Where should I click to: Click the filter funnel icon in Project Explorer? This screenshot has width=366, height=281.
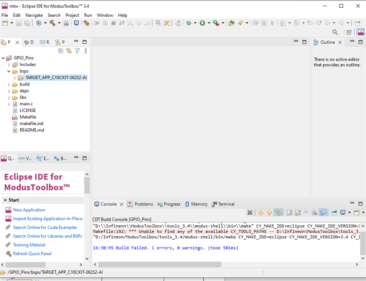pos(77,51)
